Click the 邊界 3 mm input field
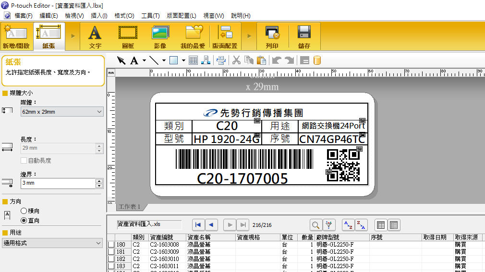Viewport: 485px width, 272px height. [x=58, y=183]
